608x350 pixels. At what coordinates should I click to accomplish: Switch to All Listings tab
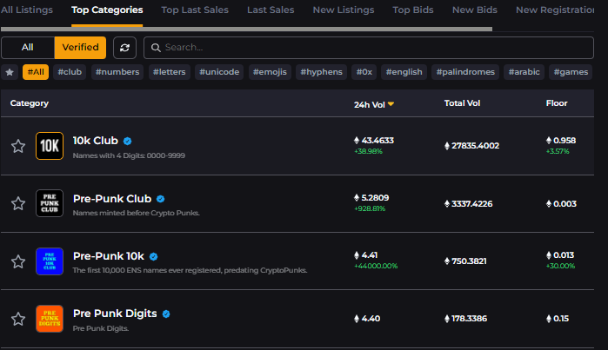coord(27,10)
